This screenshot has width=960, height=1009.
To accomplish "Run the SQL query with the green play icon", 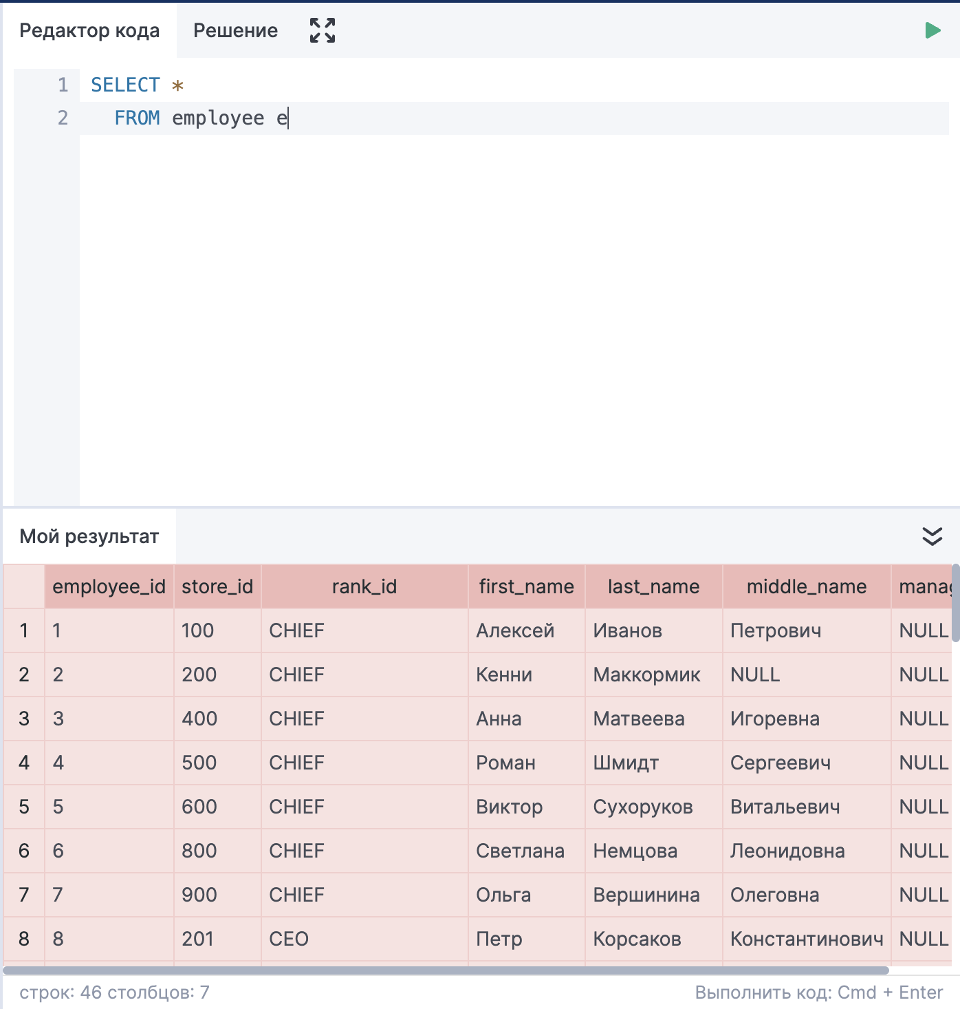I will 932,30.
